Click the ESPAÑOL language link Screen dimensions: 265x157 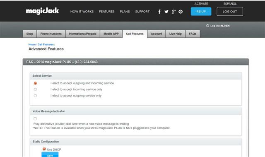230,4
